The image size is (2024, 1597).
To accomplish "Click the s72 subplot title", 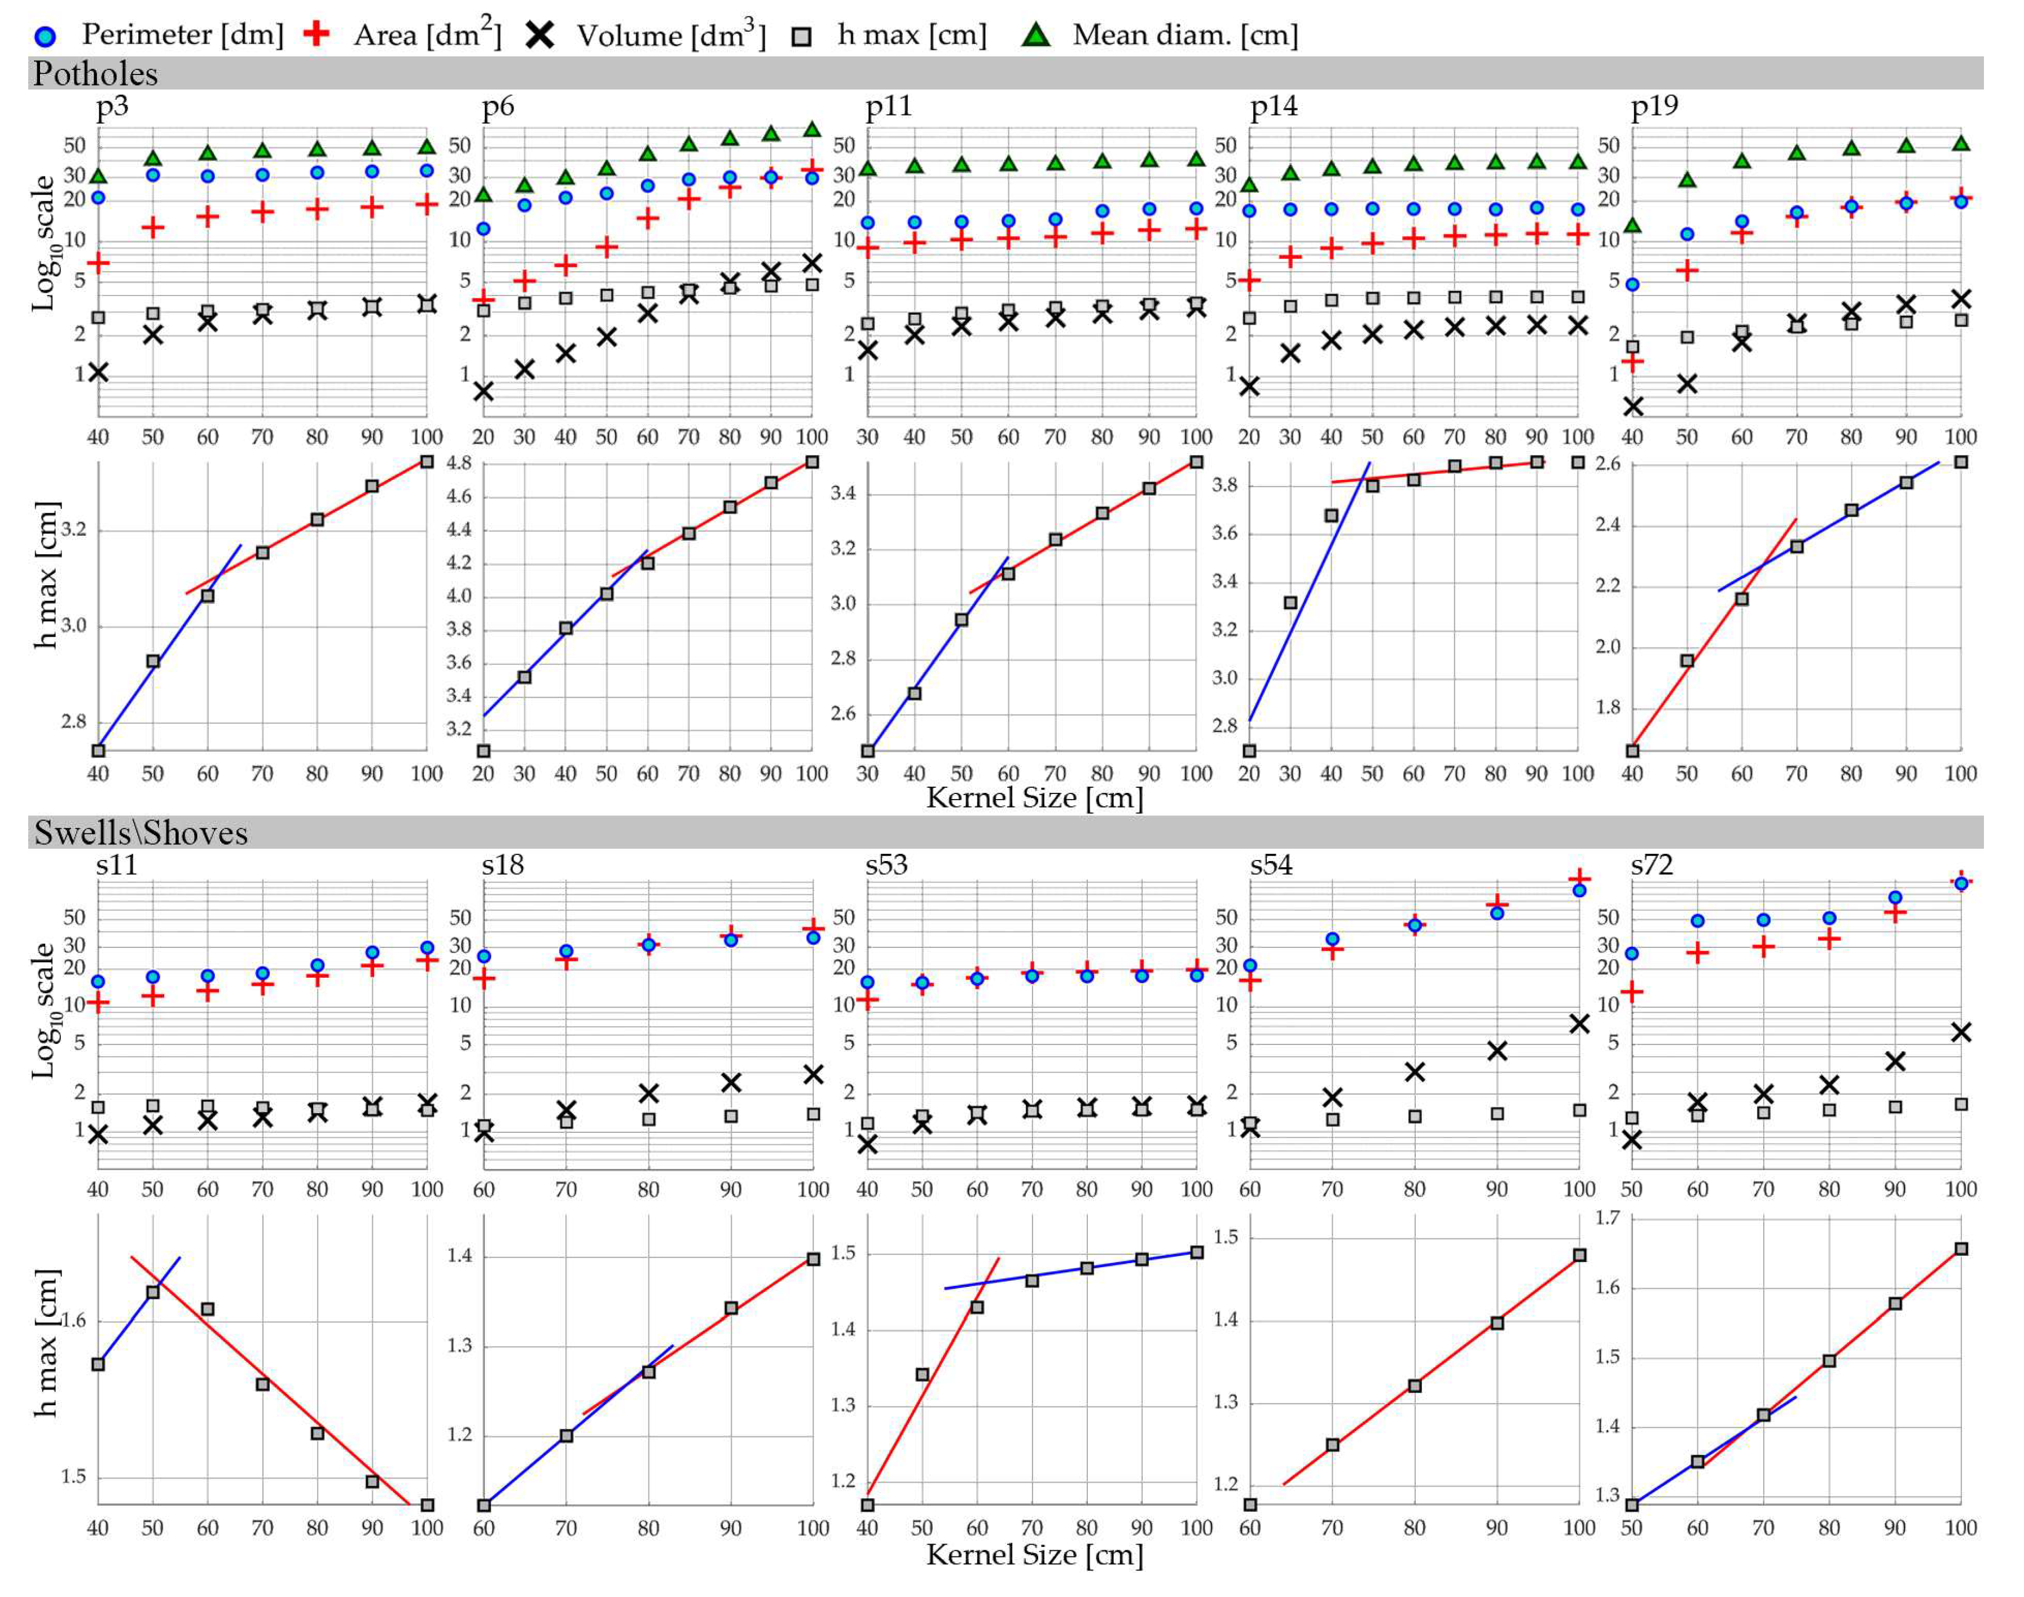I will coord(1652,865).
